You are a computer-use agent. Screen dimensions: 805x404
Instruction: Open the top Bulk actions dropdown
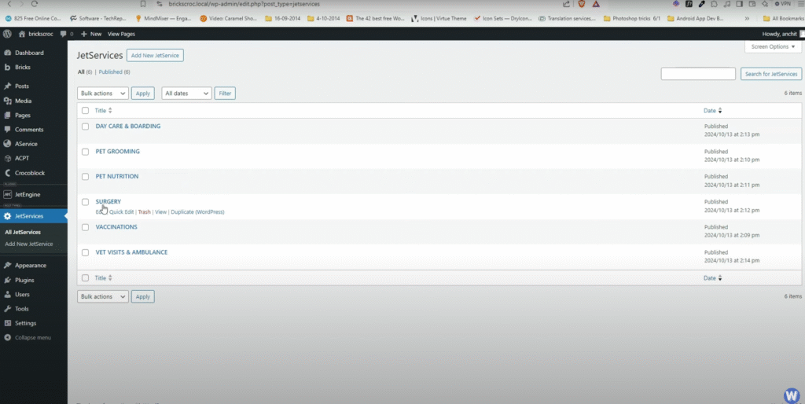pyautogui.click(x=103, y=94)
